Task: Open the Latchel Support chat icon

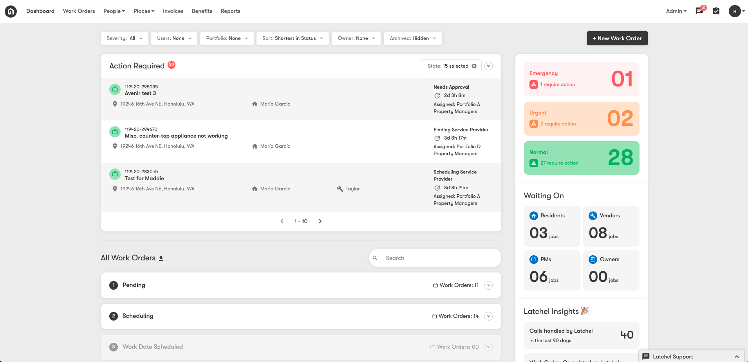Action: coord(646,357)
